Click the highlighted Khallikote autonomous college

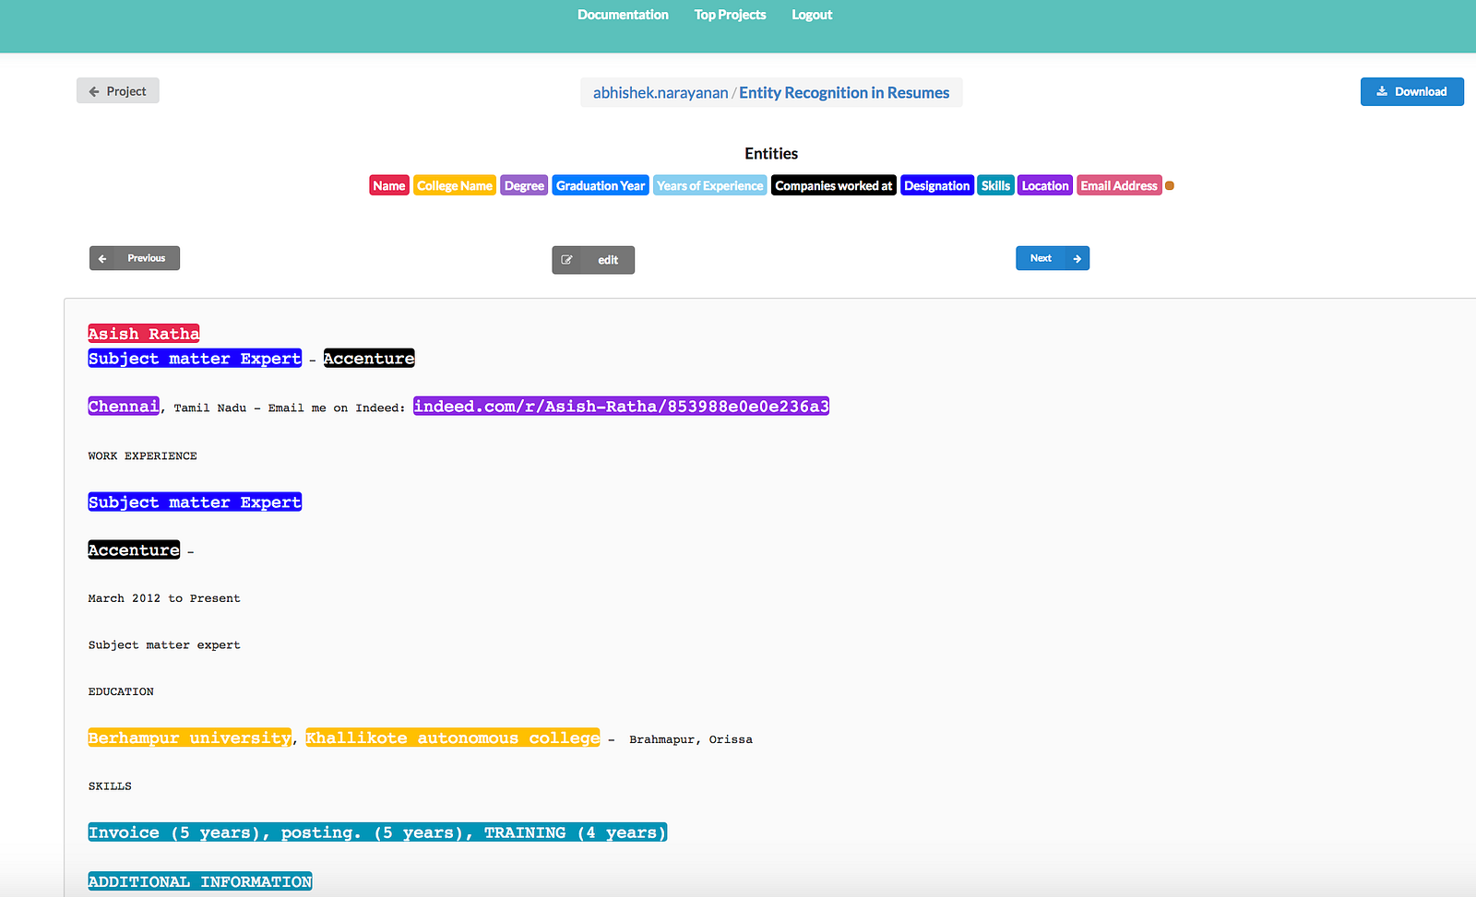(x=453, y=738)
